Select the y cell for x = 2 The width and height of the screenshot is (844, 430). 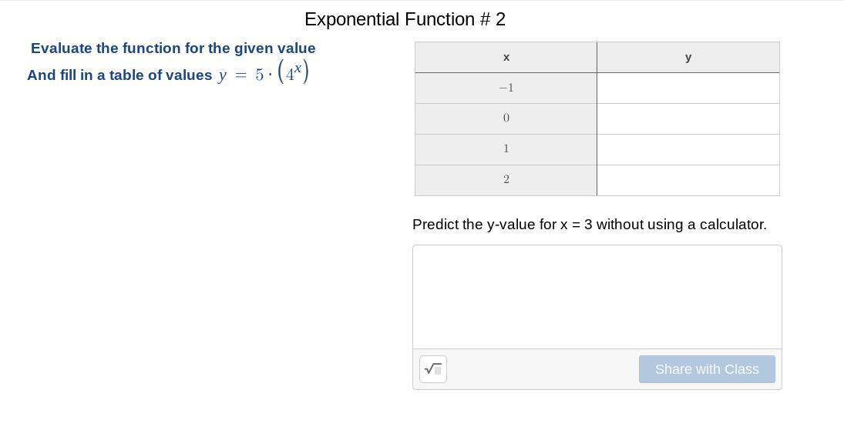(x=688, y=180)
